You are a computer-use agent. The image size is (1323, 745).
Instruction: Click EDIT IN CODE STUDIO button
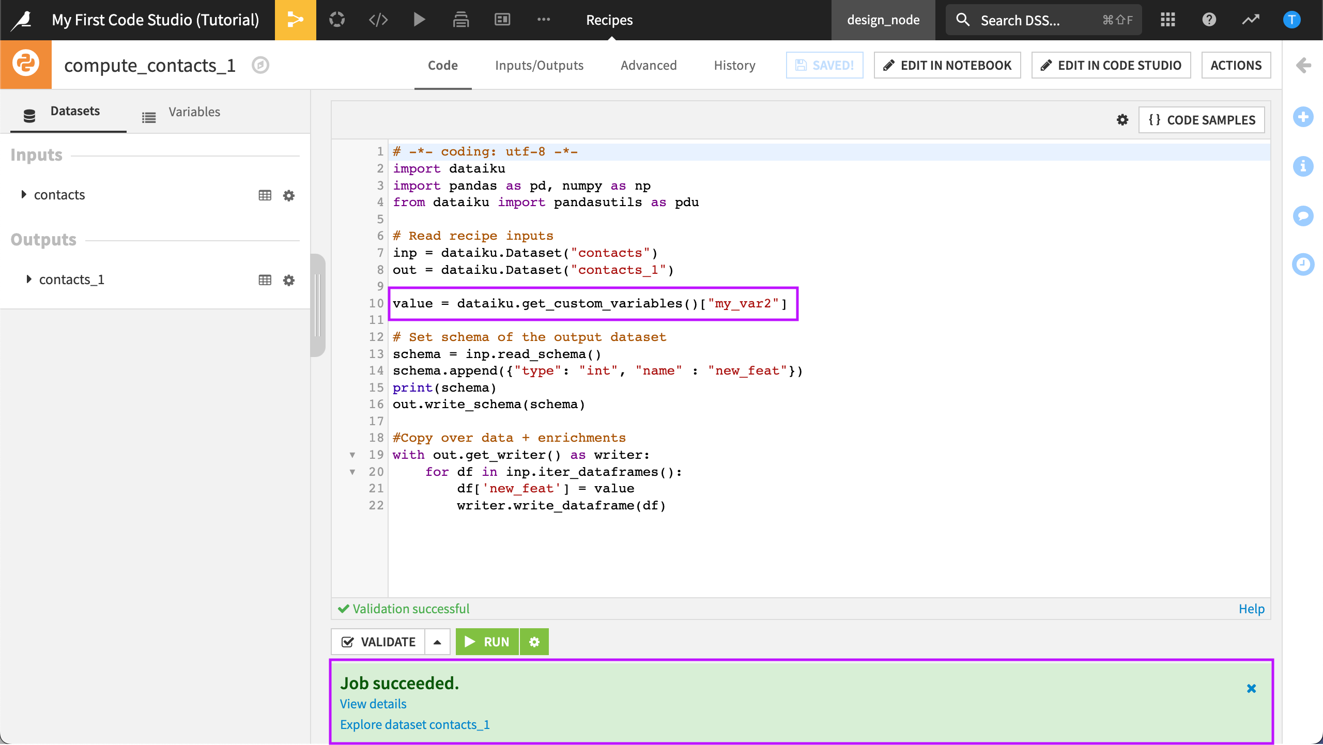coord(1111,65)
